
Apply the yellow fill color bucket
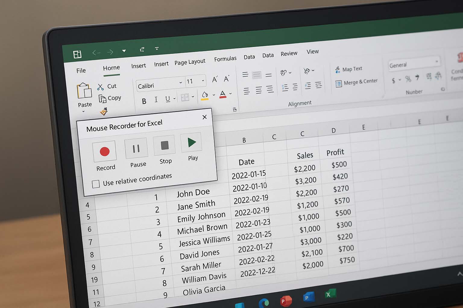[205, 96]
